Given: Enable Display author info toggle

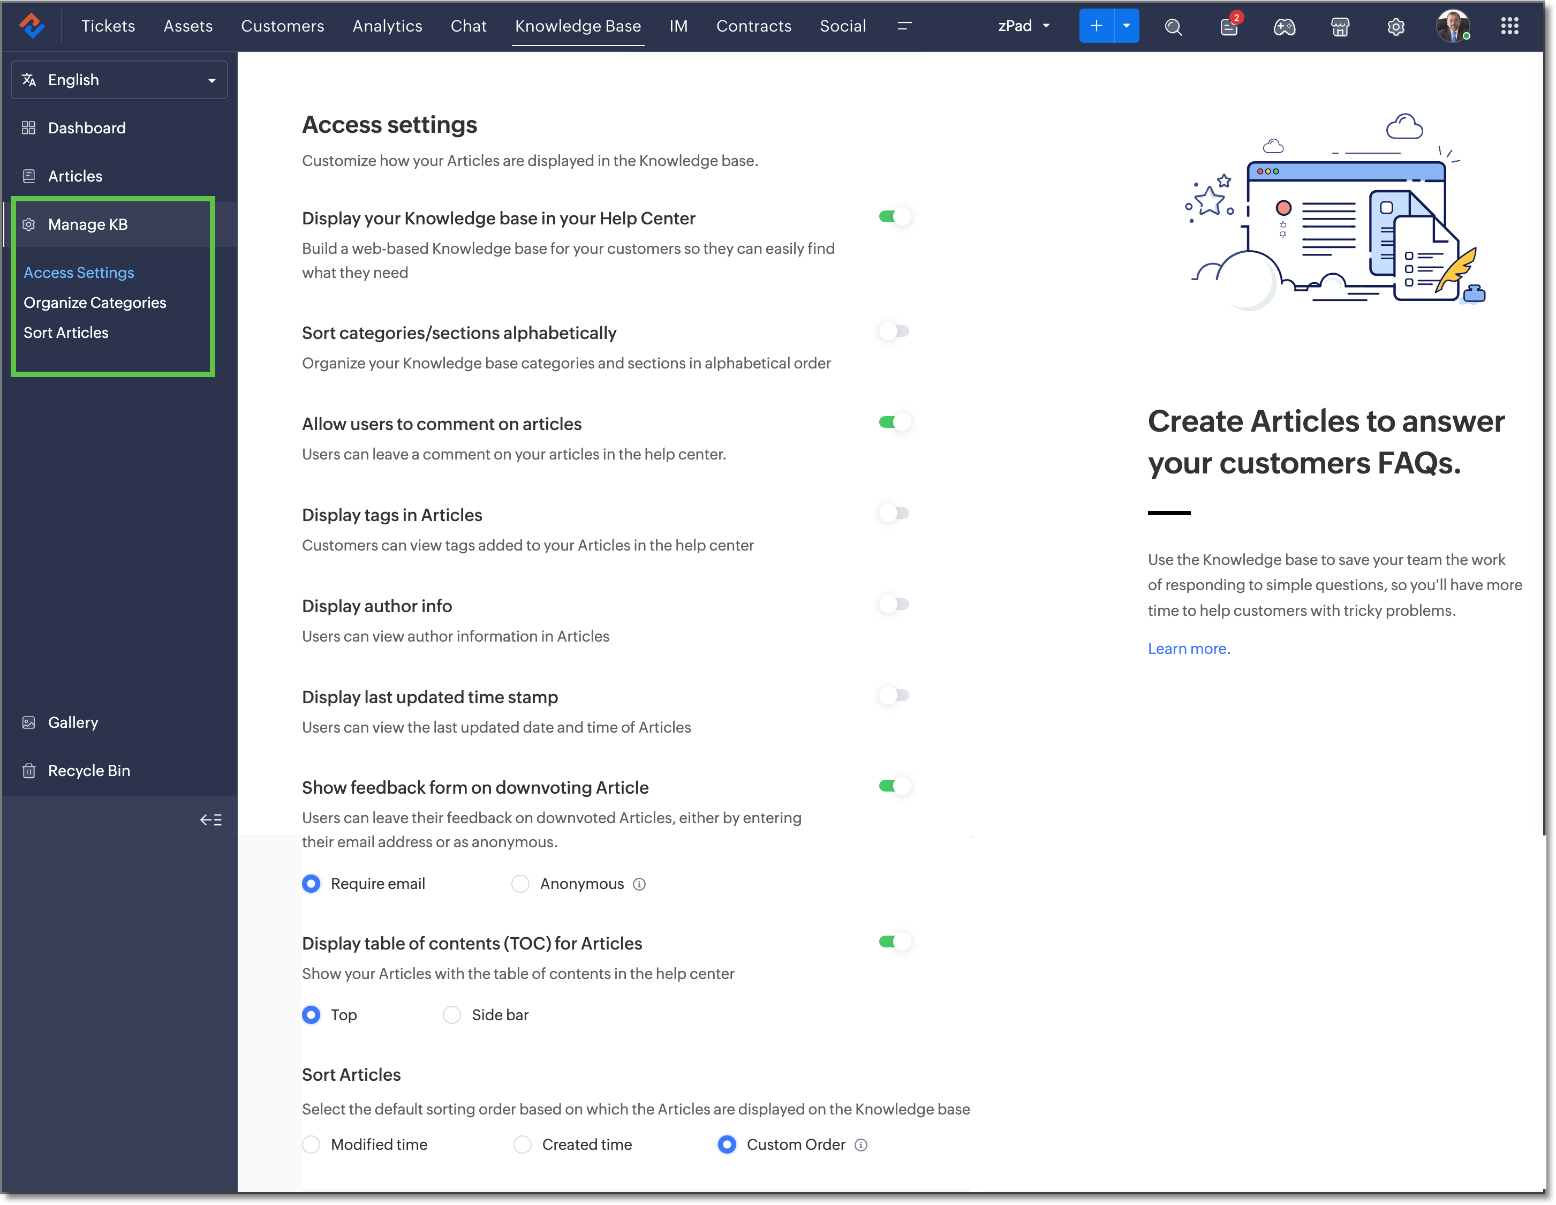Looking at the screenshot, I should click(x=895, y=604).
